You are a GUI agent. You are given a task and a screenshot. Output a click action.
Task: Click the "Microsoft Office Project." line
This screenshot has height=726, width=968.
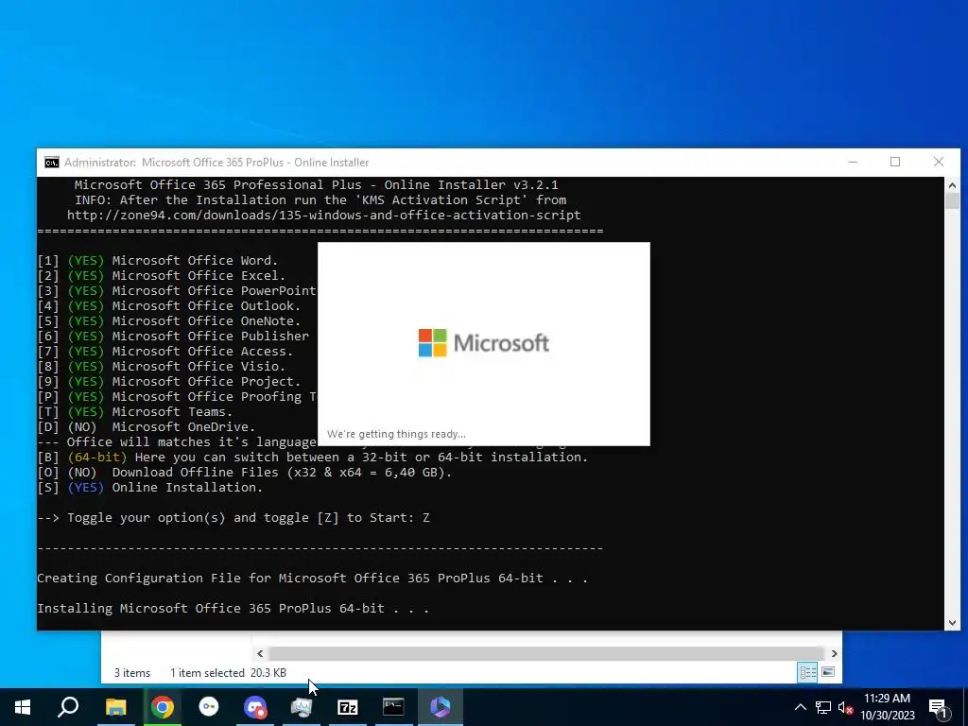click(x=206, y=382)
